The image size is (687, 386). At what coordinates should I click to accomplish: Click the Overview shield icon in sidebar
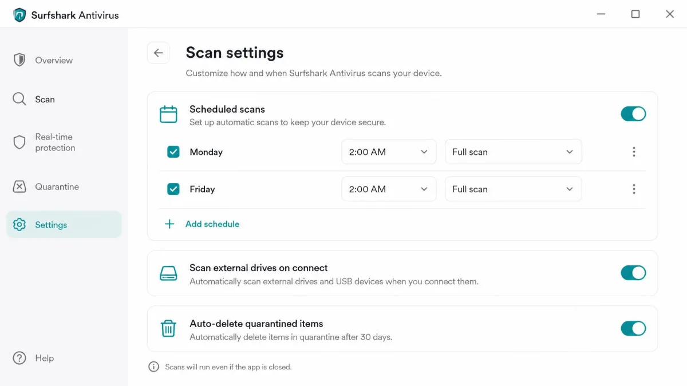pos(19,60)
